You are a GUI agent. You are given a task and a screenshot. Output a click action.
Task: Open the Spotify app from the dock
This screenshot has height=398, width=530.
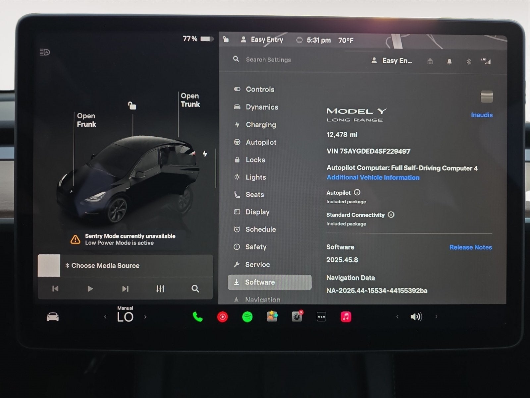247,317
